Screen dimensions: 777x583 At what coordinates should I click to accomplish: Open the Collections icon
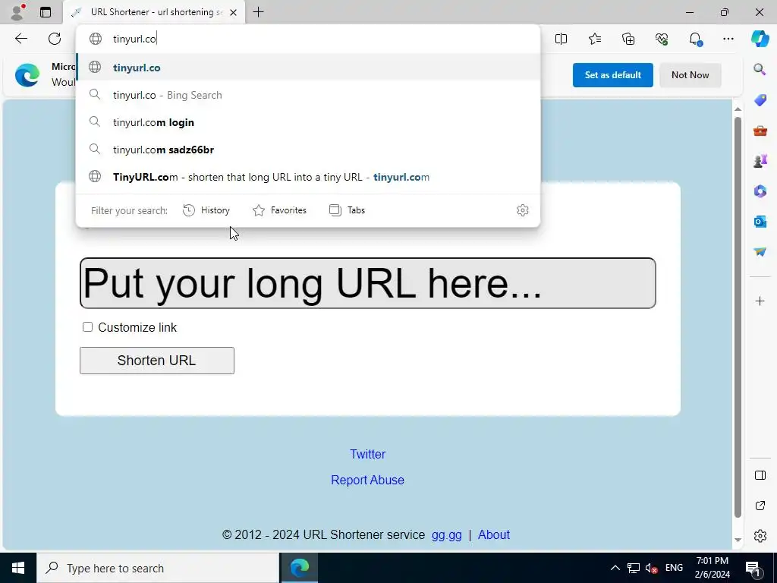[x=628, y=39]
